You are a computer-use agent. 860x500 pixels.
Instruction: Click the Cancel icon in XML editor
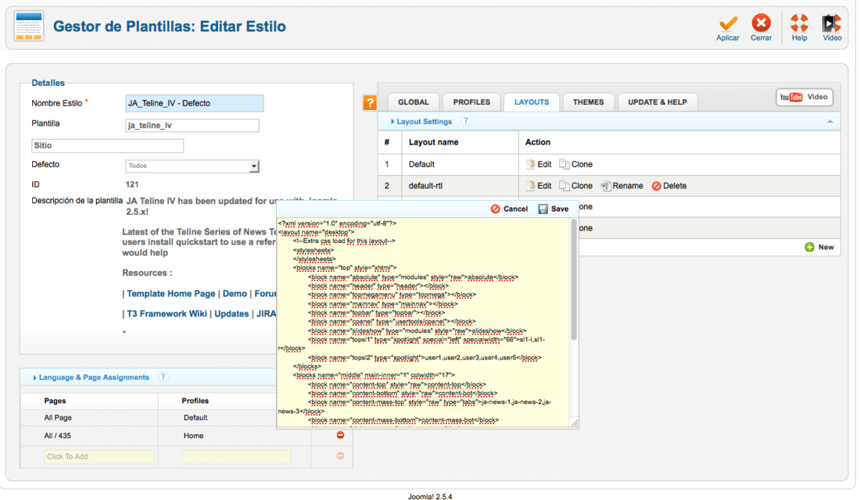[x=495, y=209]
